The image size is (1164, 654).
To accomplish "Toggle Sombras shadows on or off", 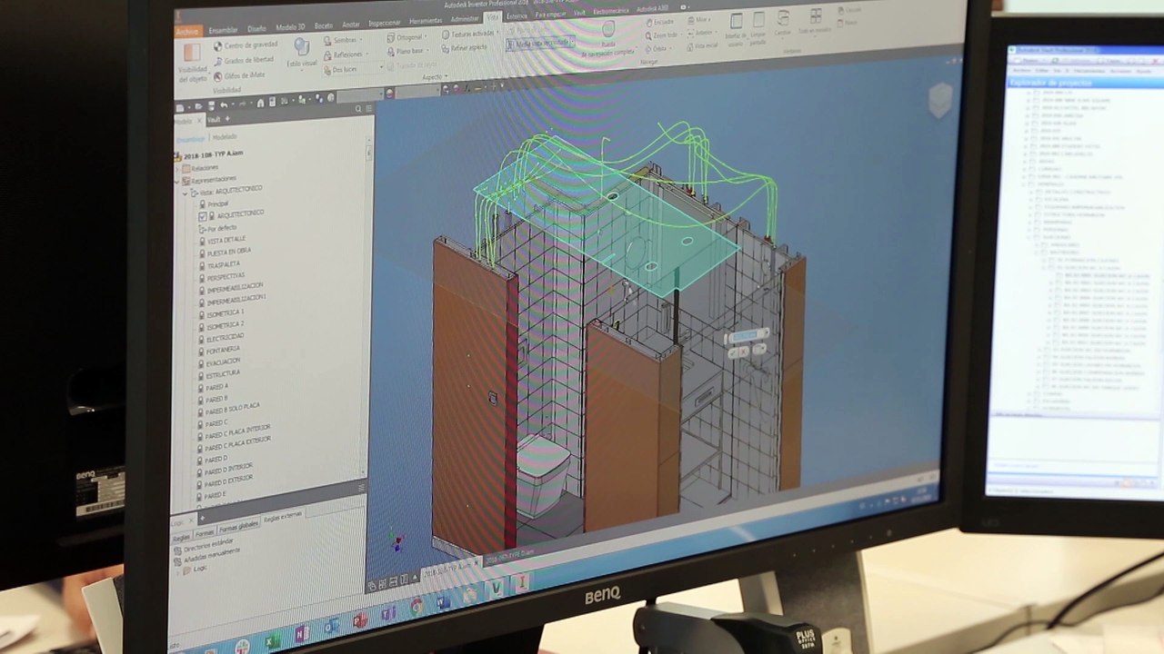I will coord(341,41).
